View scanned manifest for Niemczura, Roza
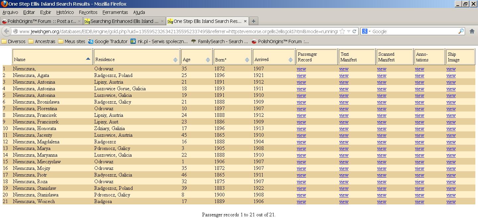Screen dimensions: 478x222 tap(381, 182)
